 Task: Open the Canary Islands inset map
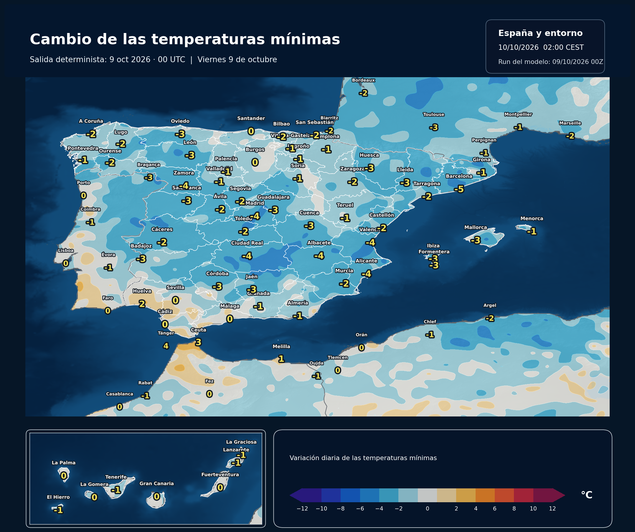146,478
